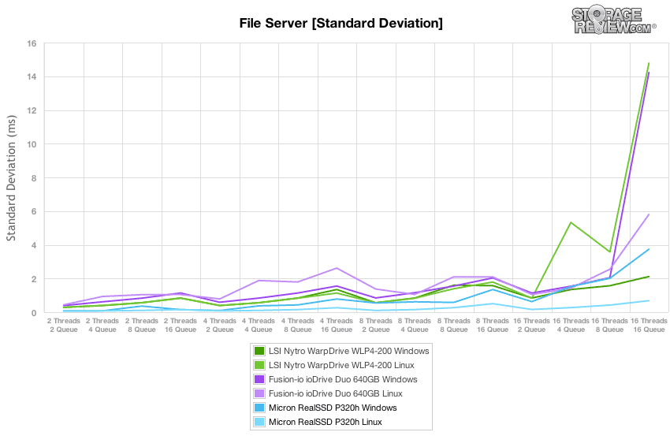The image size is (670, 447).
Task: Click x-axis label 16 Threads 2 Queue
Action: [x=531, y=326]
